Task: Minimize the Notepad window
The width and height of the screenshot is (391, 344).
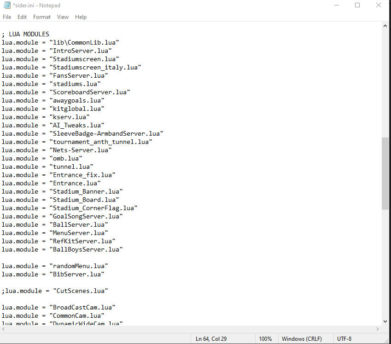Action: pos(337,5)
